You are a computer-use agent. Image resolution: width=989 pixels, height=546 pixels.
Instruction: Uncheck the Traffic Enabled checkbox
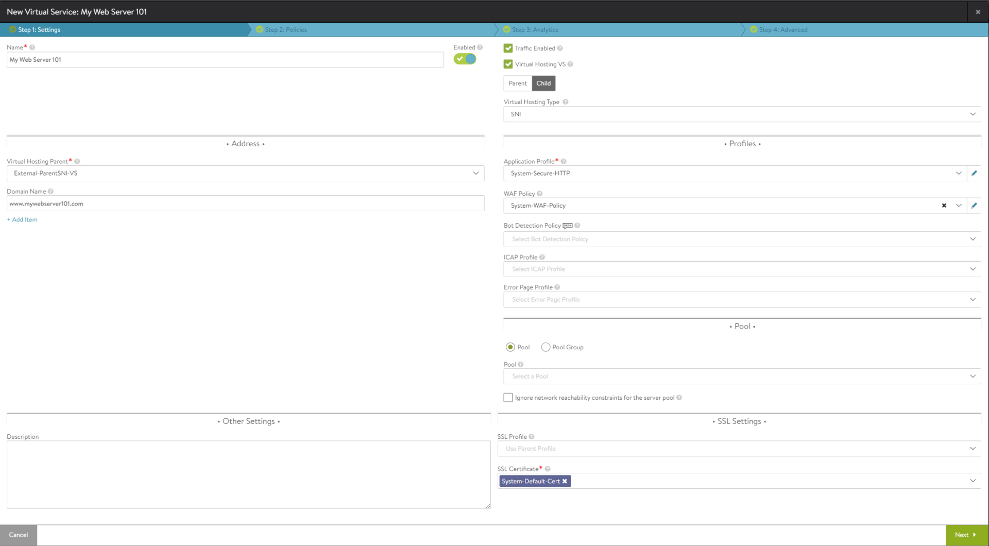click(x=508, y=47)
